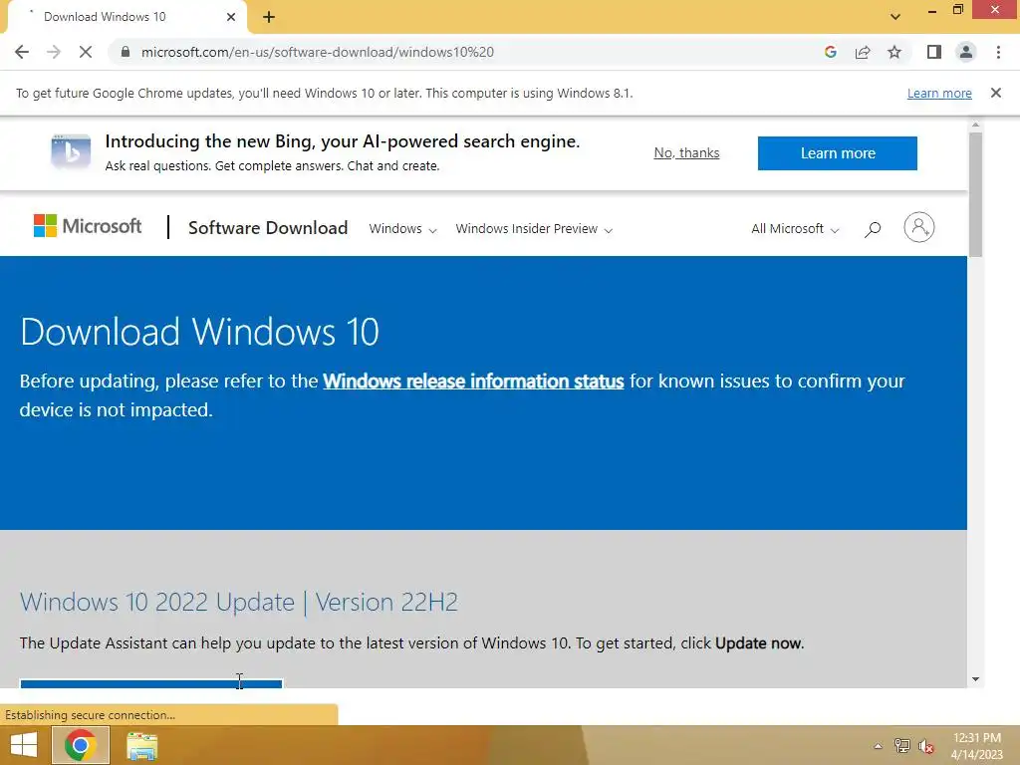Open a new tab with plus button

click(269, 17)
